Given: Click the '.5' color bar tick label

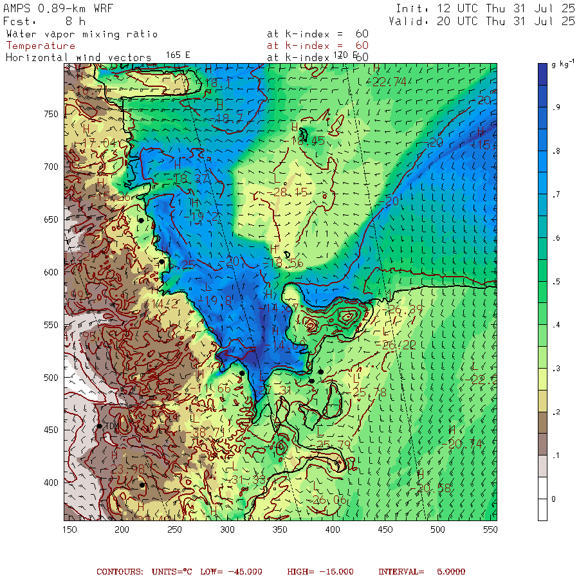Looking at the screenshot, I should pos(556,282).
